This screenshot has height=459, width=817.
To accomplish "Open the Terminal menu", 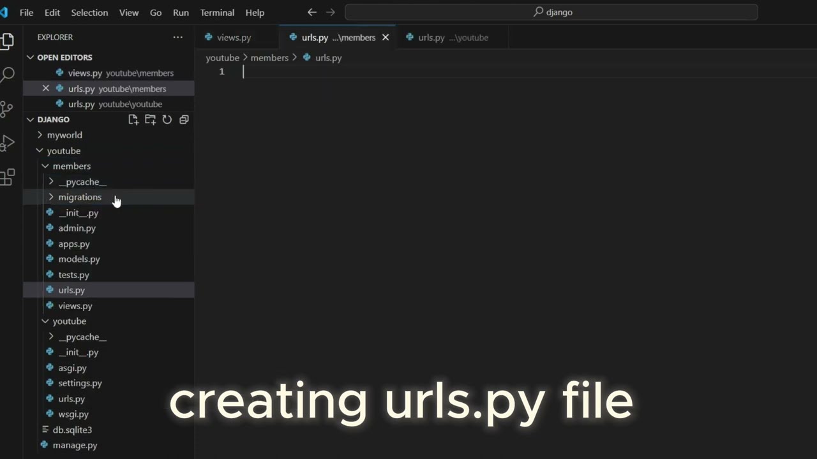I will tap(217, 12).
